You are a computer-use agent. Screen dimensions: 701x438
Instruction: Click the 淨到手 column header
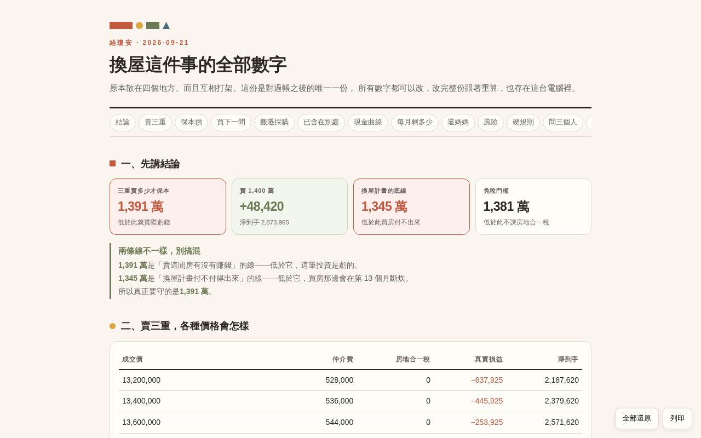[x=568, y=360]
